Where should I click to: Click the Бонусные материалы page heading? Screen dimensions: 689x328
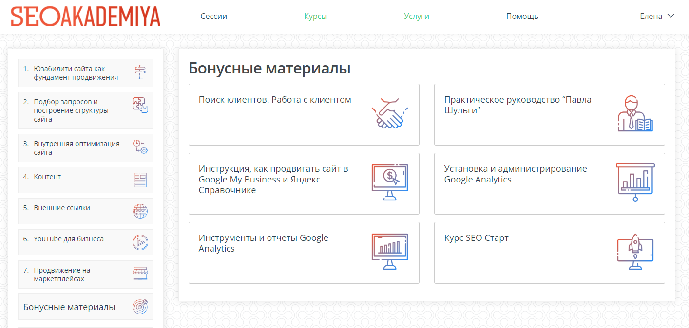click(269, 69)
